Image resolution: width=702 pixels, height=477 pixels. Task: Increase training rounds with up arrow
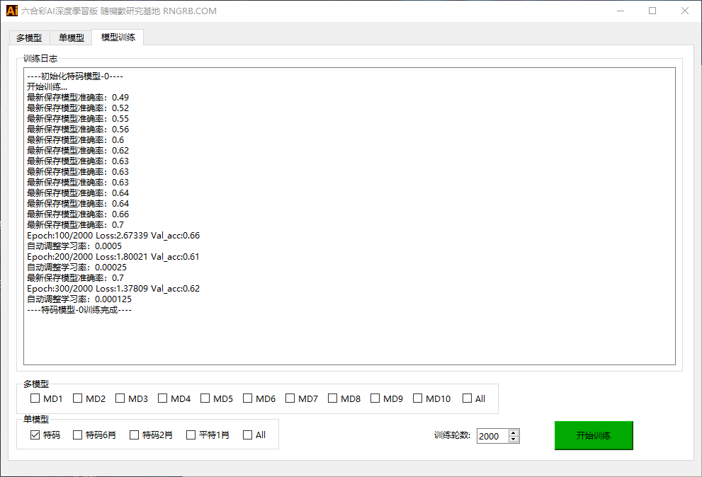click(514, 432)
